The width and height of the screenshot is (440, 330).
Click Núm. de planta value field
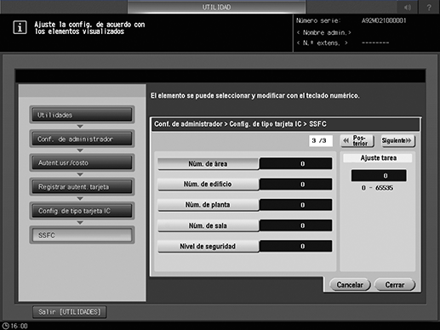[295, 205]
